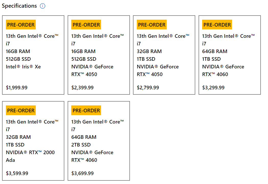268x184 pixels.
Task: Click the $1,999.99 price text
Action: 17,88
